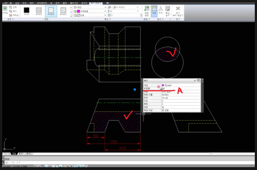Screen dimensions: 257x170
Task: Toggle the associative hatch option
Action: [154, 11]
